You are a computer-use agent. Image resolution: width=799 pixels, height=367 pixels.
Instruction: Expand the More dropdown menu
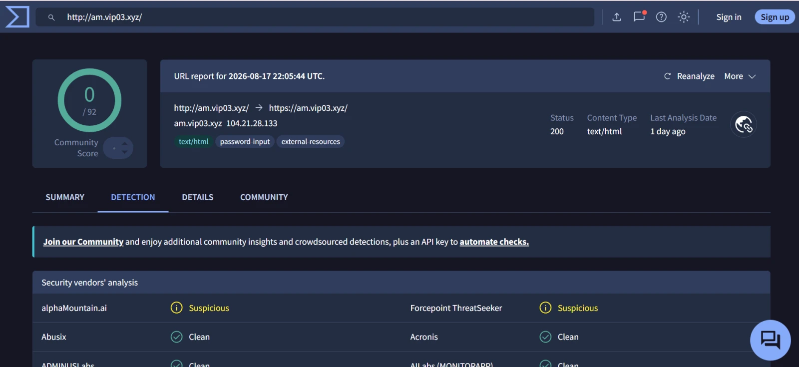click(740, 76)
